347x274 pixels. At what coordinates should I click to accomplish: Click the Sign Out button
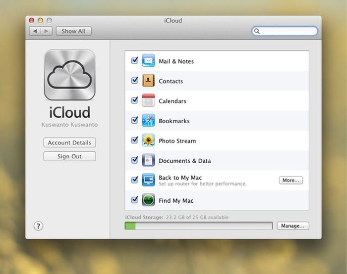click(x=70, y=156)
